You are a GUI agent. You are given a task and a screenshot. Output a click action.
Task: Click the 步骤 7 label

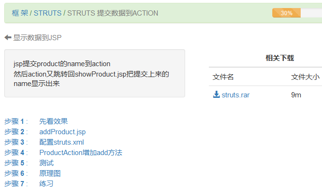pyautogui.click(x=14, y=184)
